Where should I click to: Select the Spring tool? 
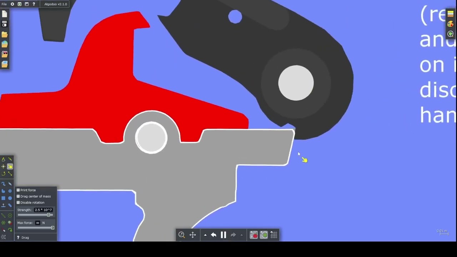click(x=3, y=215)
